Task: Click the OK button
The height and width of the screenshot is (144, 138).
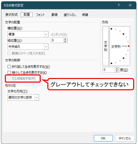Action: click(103, 138)
